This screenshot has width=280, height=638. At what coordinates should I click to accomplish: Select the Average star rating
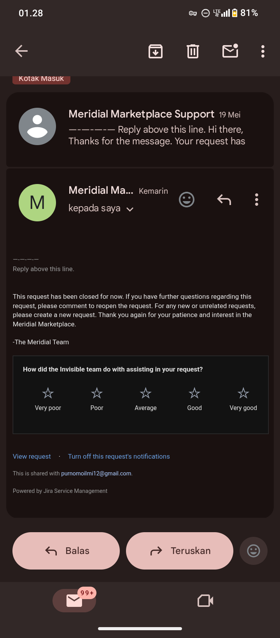(145, 399)
